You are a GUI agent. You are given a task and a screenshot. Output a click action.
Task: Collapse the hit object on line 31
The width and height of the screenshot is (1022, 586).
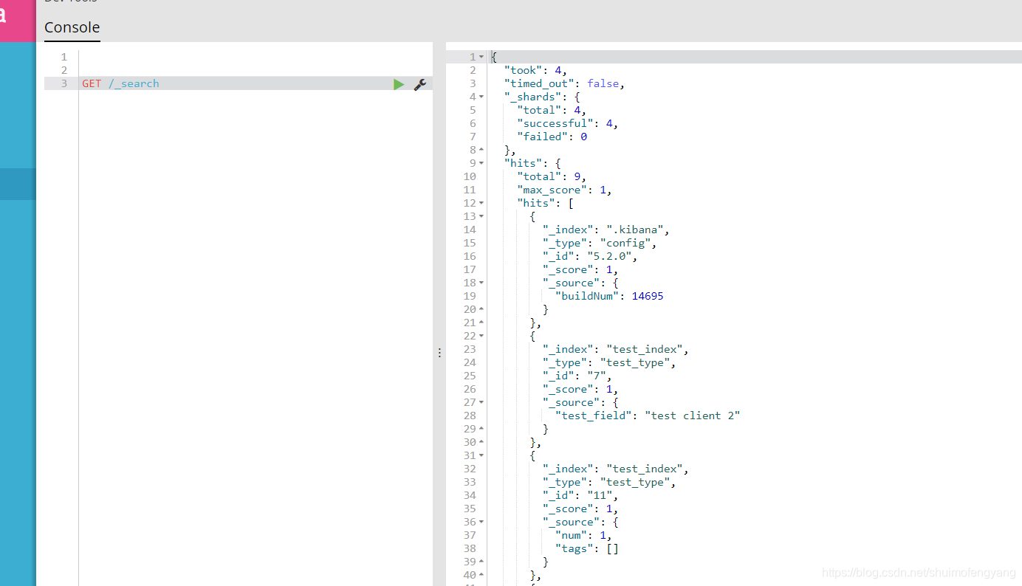click(481, 455)
